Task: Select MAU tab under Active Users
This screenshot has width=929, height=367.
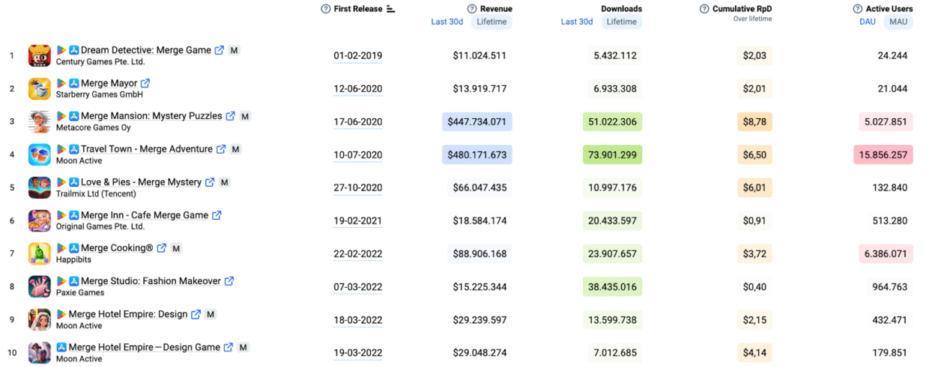Action: [x=898, y=22]
